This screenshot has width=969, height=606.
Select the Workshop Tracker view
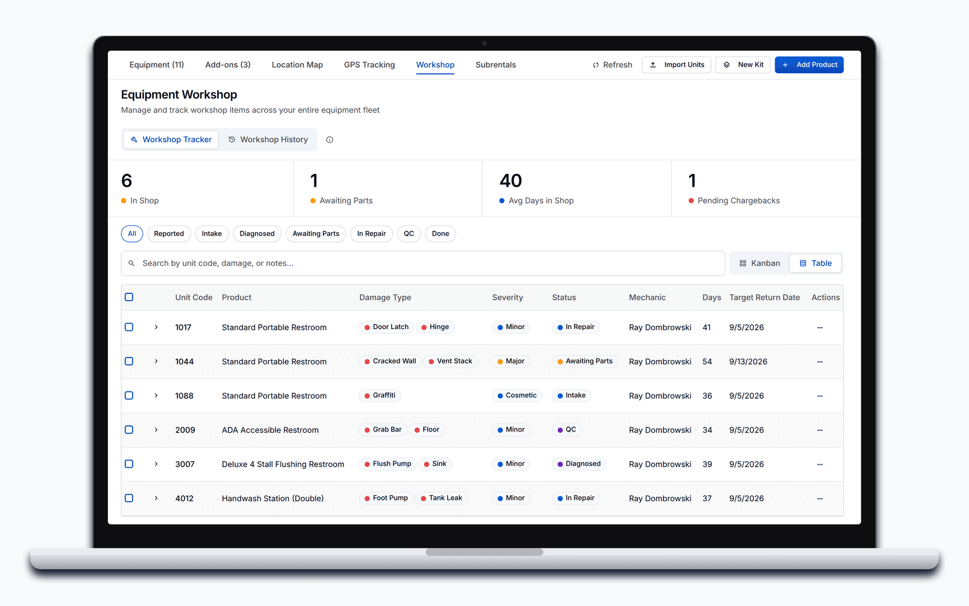(171, 140)
